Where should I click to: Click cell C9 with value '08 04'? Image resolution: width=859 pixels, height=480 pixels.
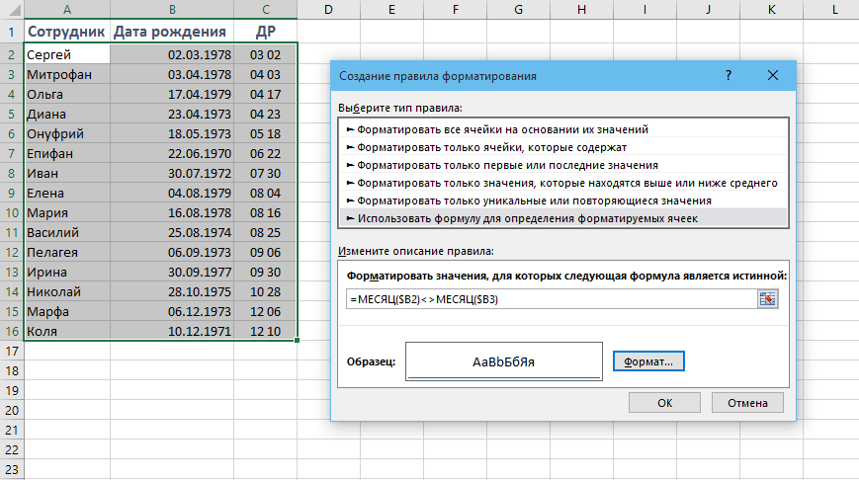coord(265,193)
